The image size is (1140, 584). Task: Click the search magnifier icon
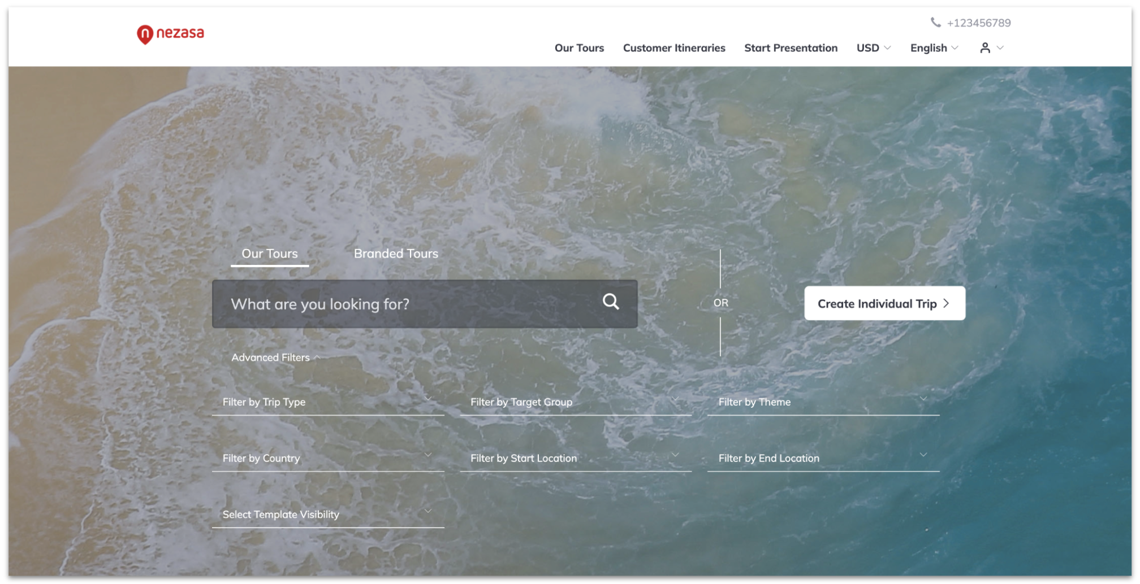611,302
